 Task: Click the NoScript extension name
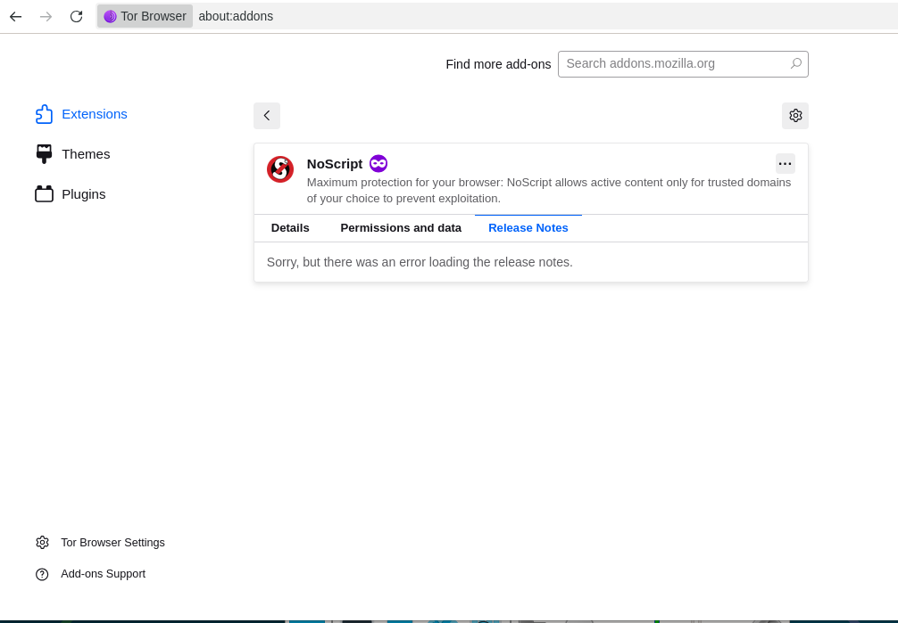pos(335,164)
